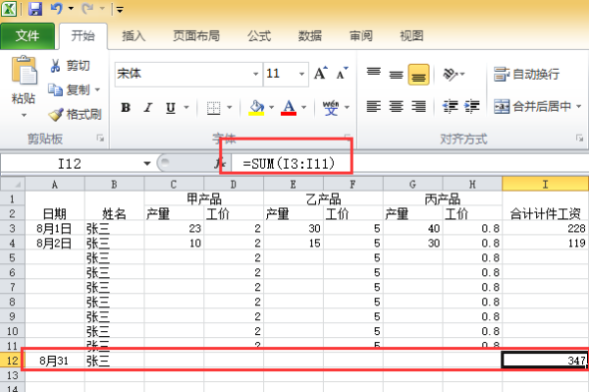This screenshot has height=392, width=589.
Task: Expand the 粘贴 paste options arrow
Action: click(24, 115)
